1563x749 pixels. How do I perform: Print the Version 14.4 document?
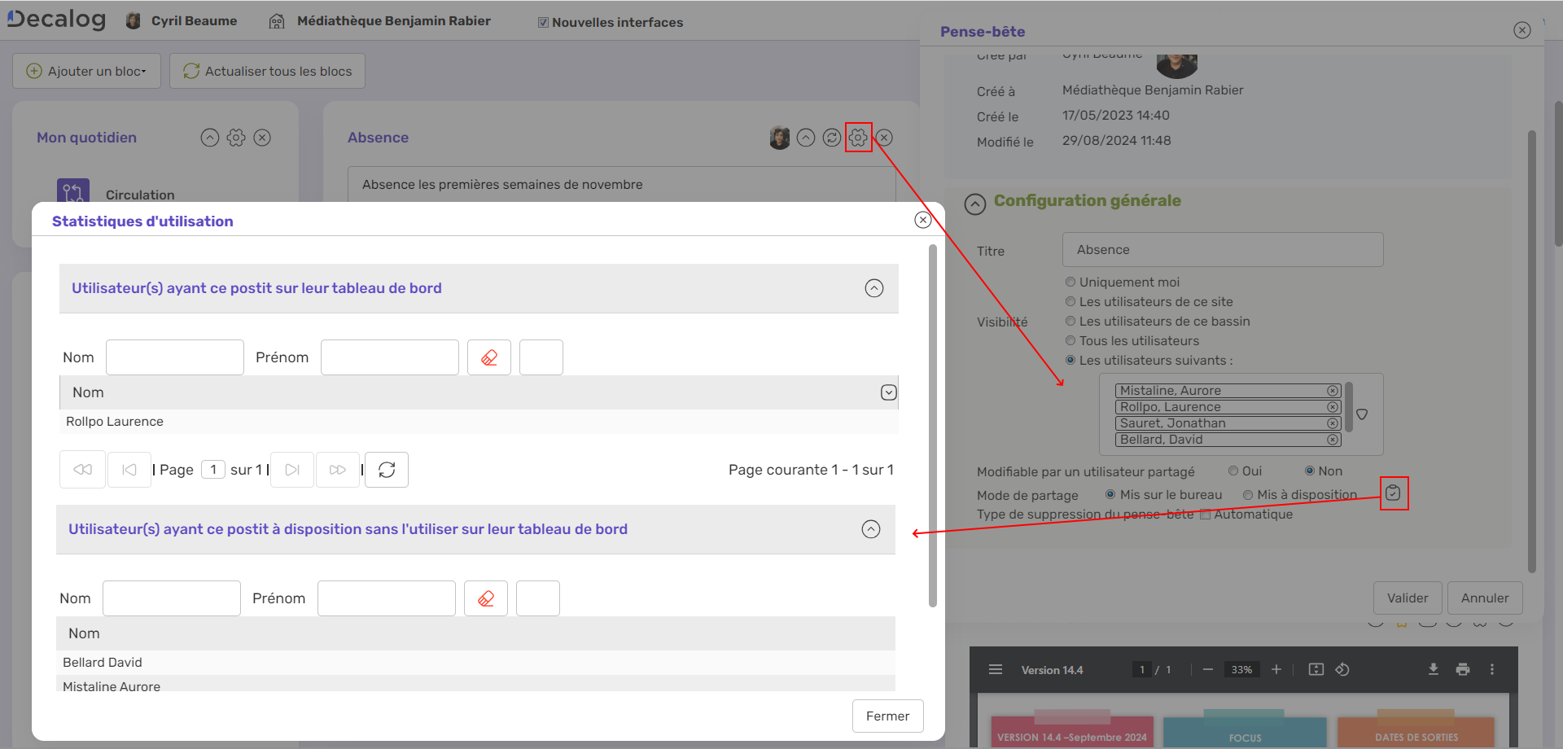tap(1463, 669)
